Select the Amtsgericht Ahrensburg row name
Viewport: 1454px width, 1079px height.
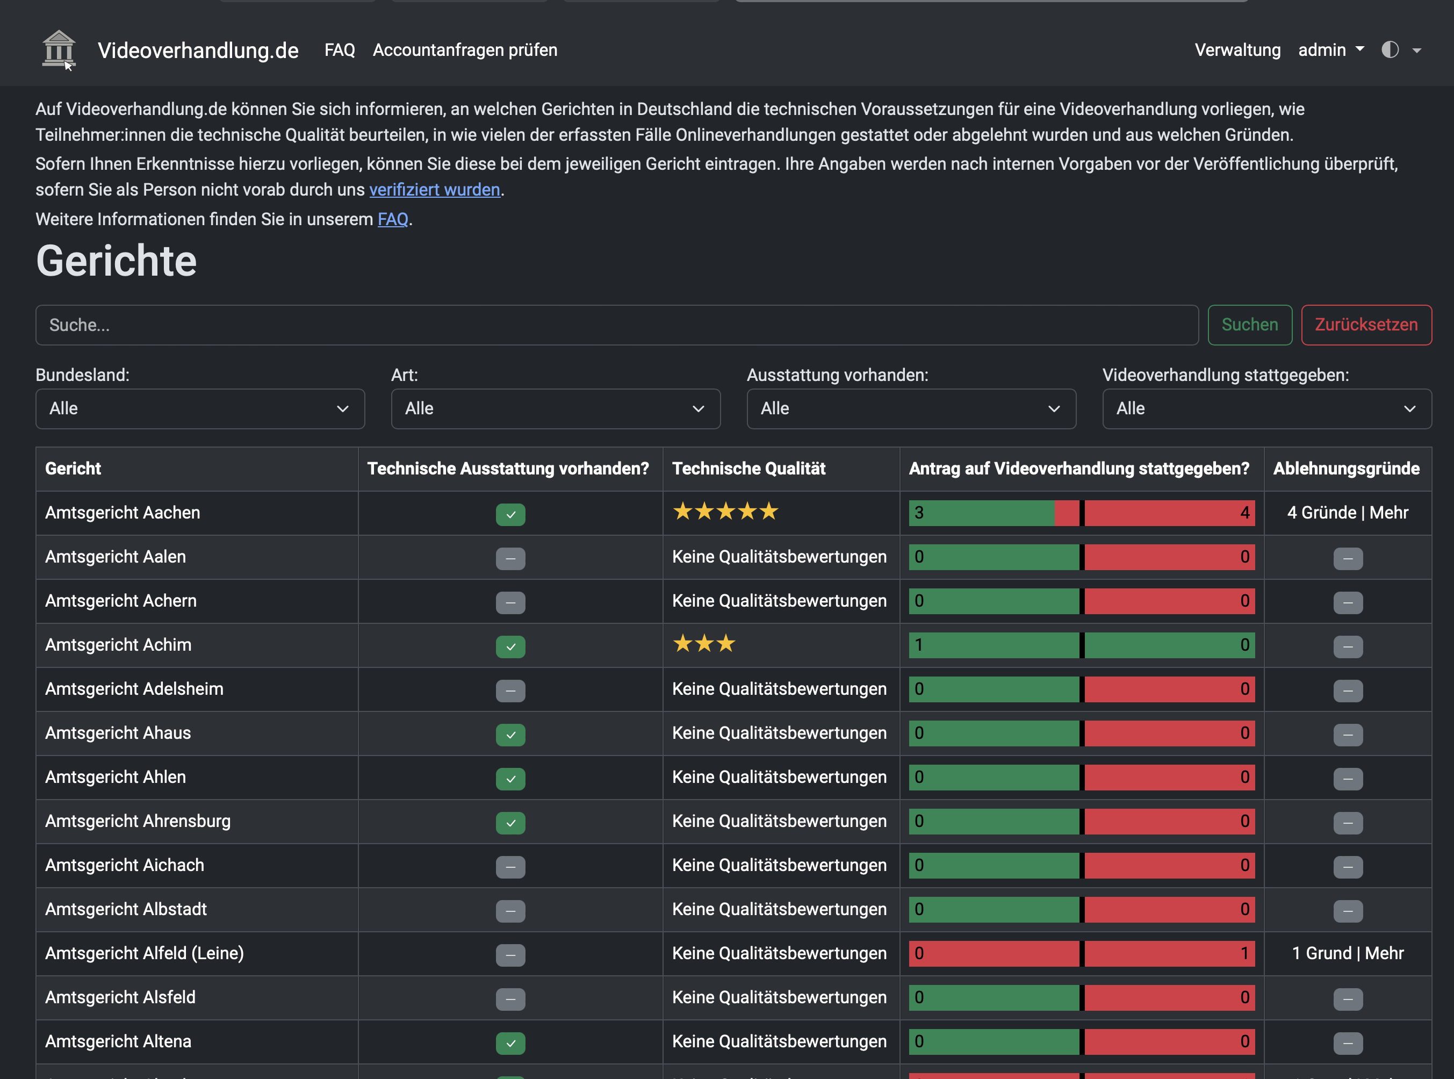(x=138, y=821)
